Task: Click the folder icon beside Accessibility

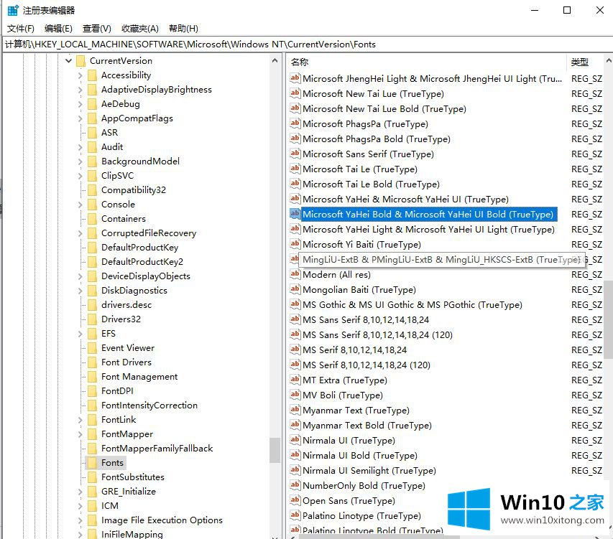Action: coord(91,75)
